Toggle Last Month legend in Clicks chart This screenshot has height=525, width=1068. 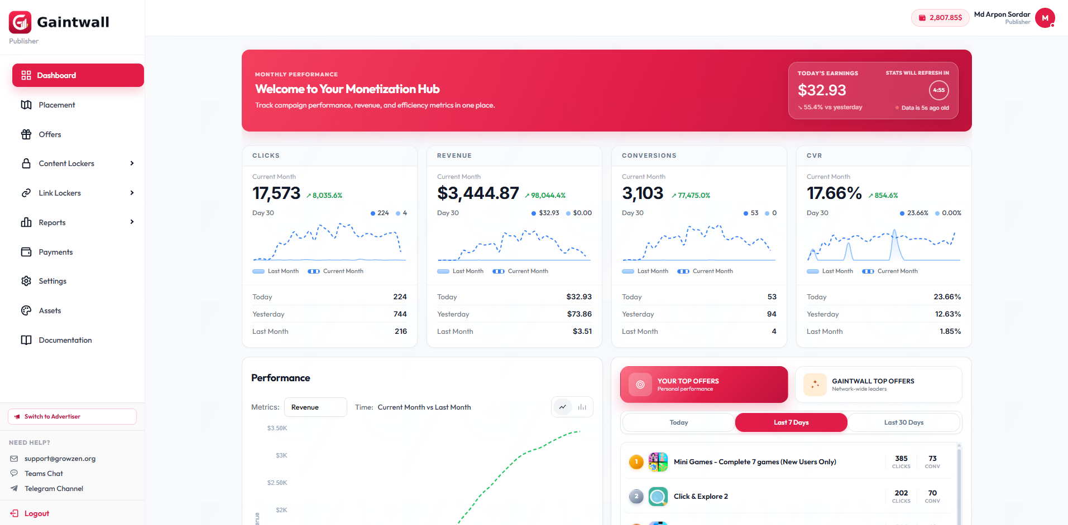click(x=276, y=271)
